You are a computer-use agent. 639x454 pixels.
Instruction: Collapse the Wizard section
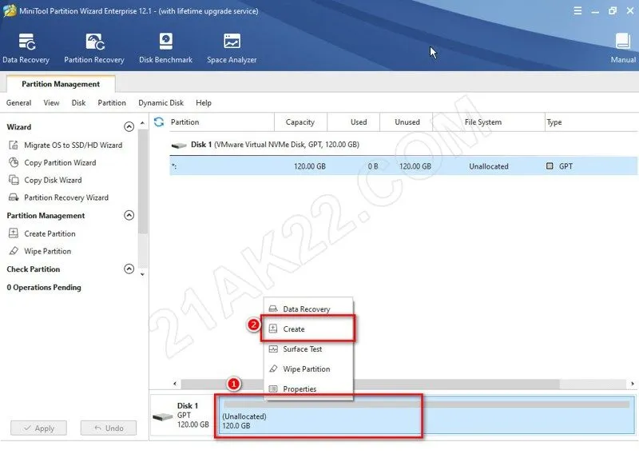[x=129, y=127]
